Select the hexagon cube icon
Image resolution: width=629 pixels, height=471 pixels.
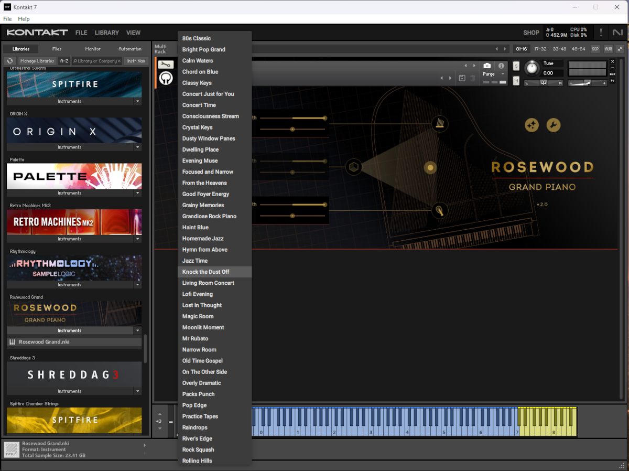354,167
